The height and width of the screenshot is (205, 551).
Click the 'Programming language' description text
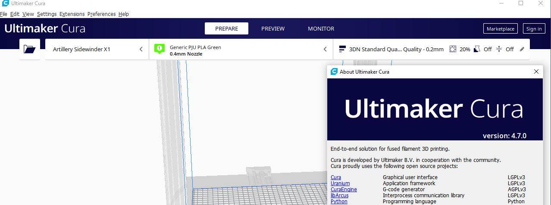(409, 201)
